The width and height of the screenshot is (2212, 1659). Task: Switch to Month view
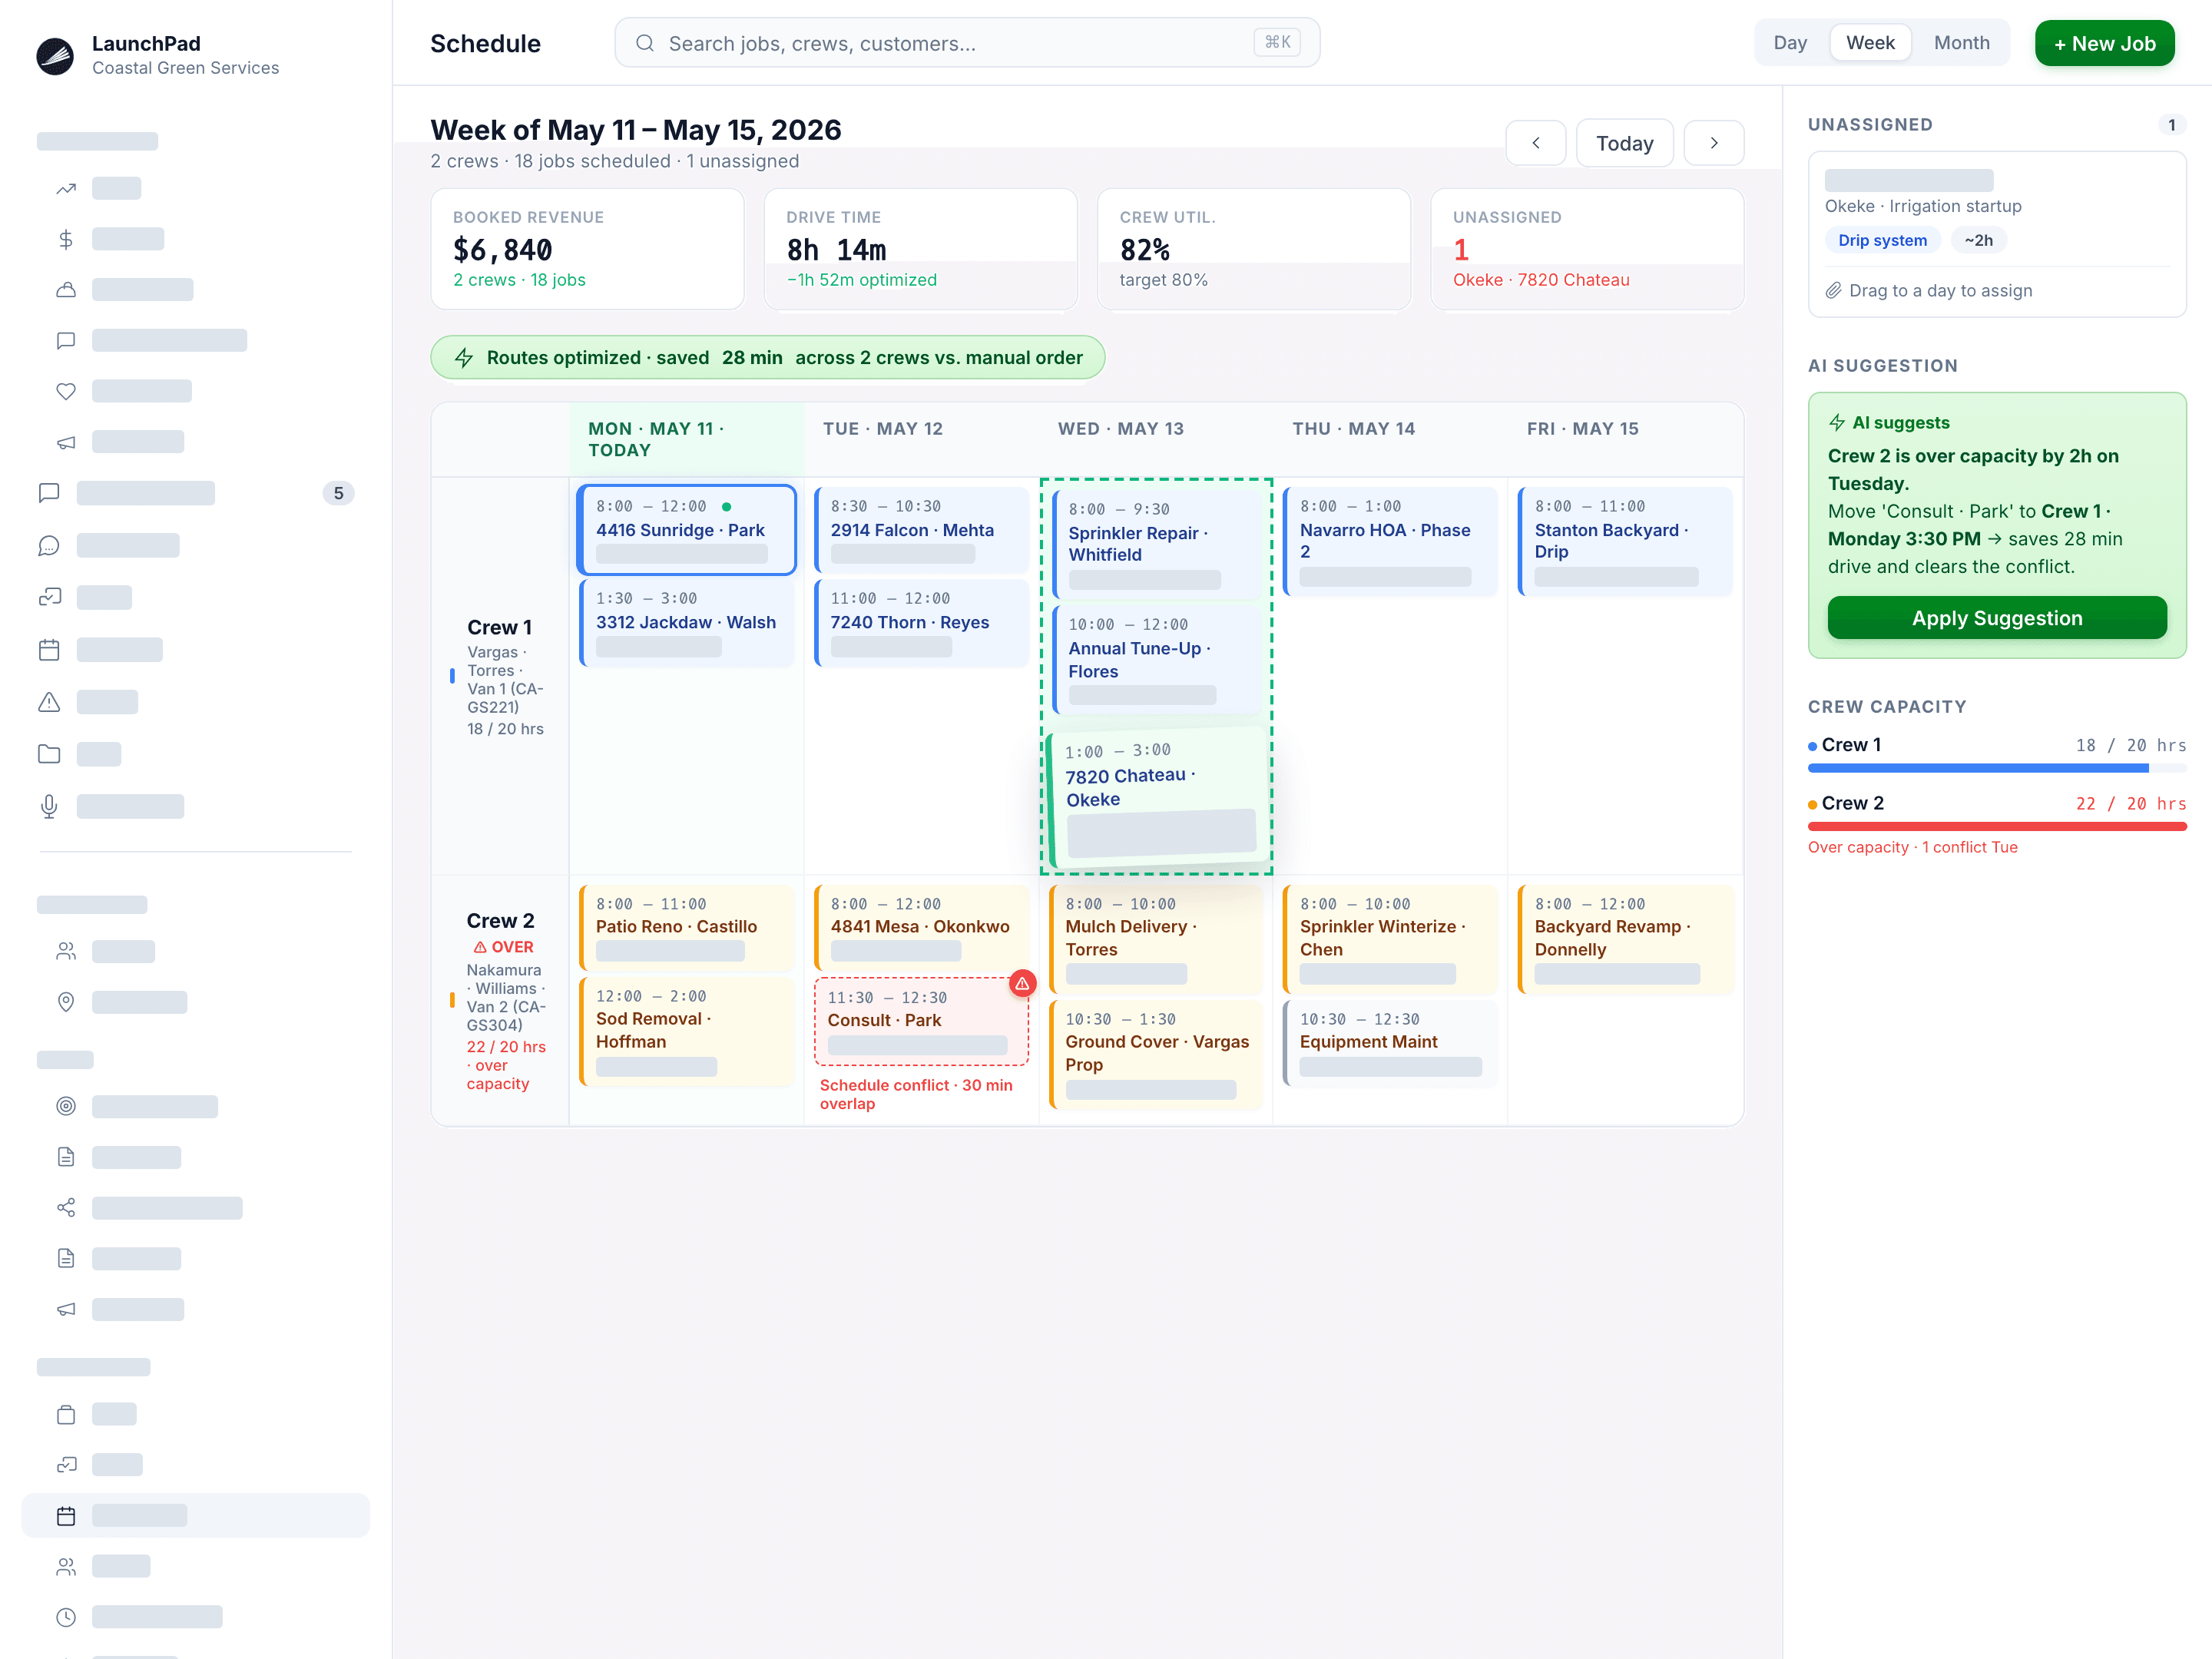[1961, 43]
